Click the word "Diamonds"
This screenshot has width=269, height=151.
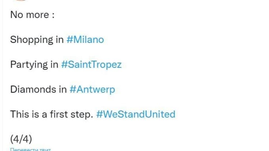(x=33, y=89)
